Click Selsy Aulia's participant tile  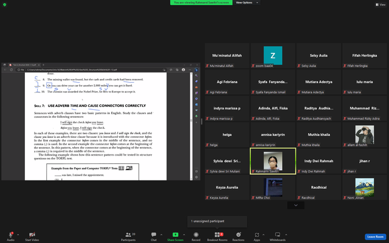pyautogui.click(x=318, y=55)
